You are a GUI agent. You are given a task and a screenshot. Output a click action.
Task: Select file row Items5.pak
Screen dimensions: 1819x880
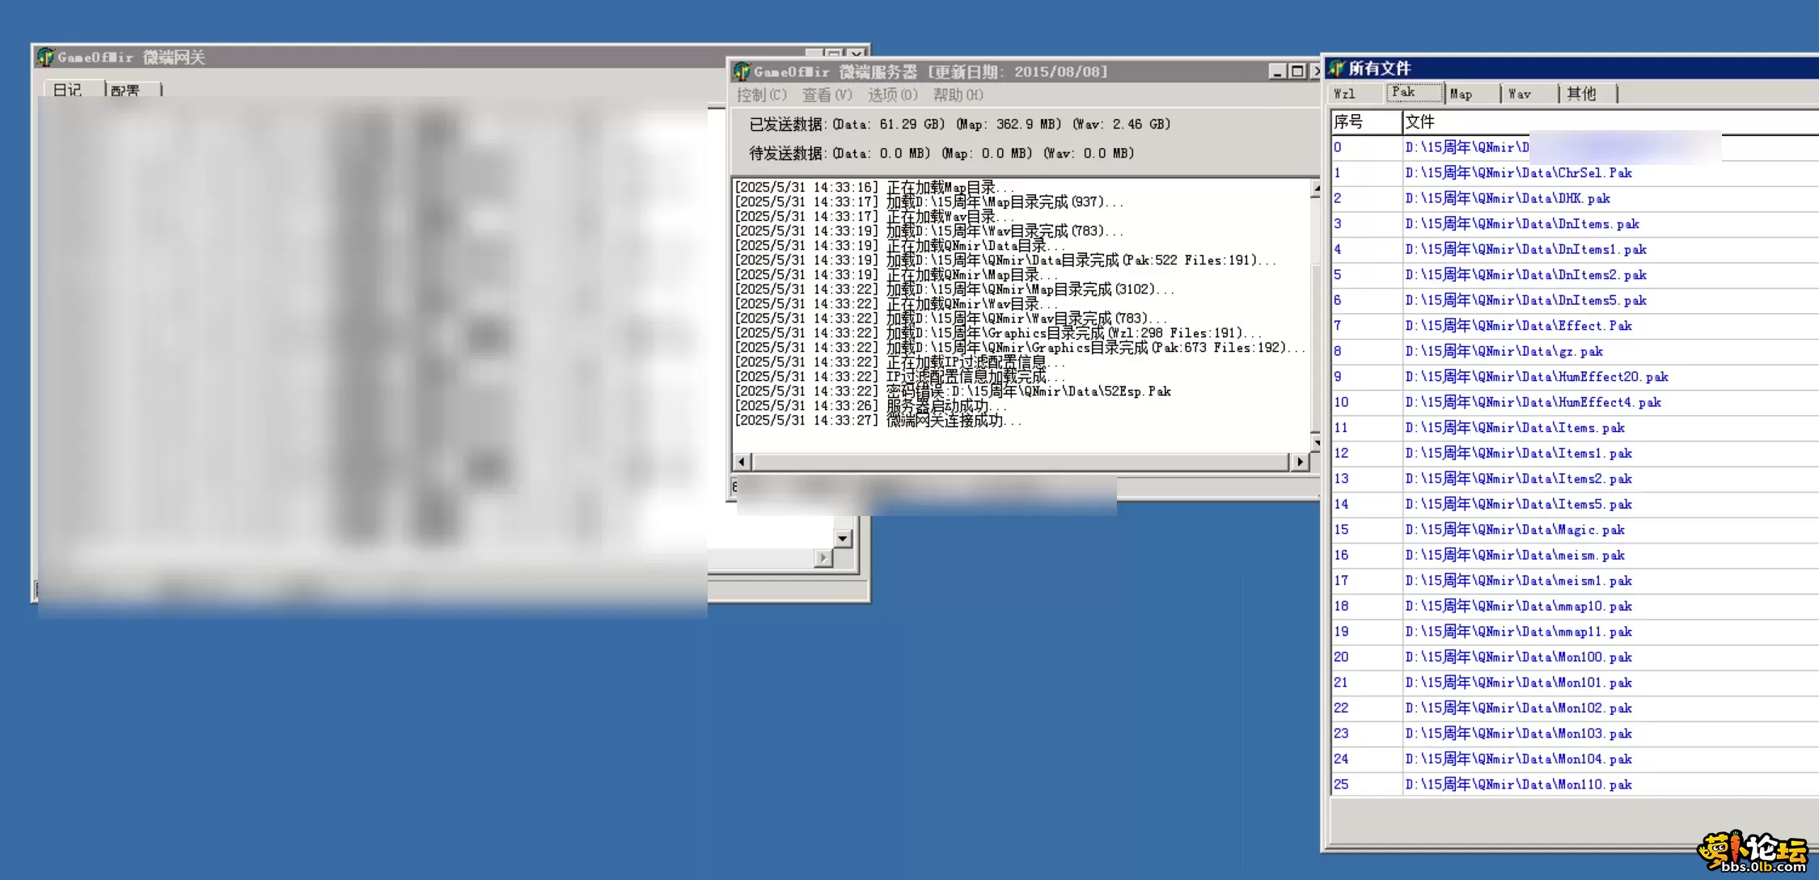click(1575, 504)
